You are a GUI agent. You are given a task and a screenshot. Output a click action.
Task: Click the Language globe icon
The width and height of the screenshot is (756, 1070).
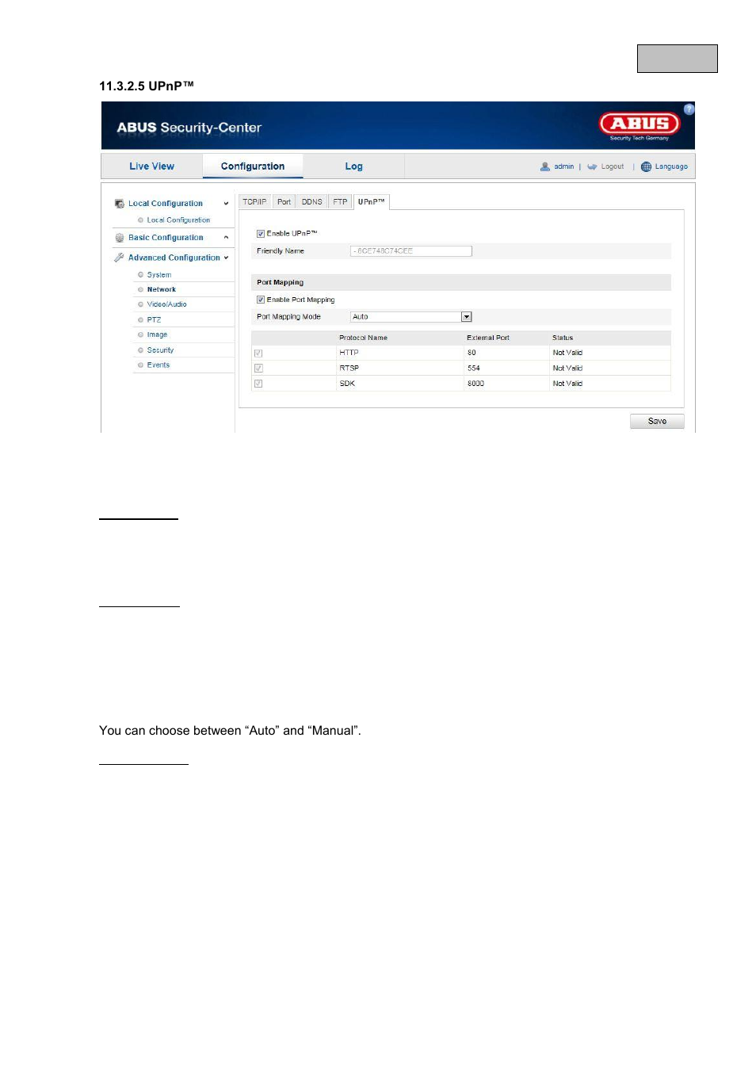646,166
